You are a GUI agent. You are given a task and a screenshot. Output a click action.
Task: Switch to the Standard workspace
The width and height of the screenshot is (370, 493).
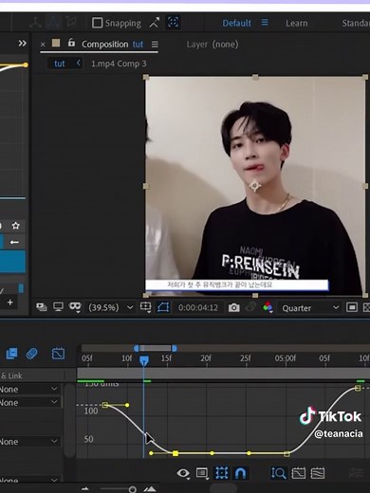[356, 23]
